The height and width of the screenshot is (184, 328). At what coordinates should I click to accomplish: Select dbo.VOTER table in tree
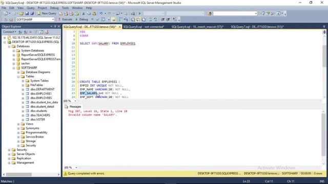37,120
